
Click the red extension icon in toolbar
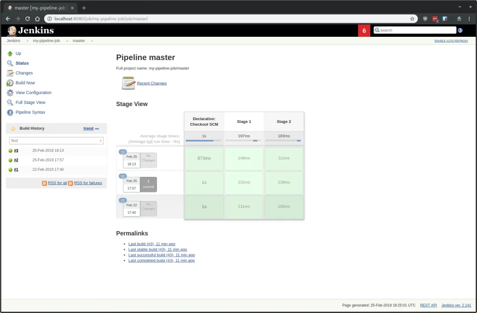(435, 19)
